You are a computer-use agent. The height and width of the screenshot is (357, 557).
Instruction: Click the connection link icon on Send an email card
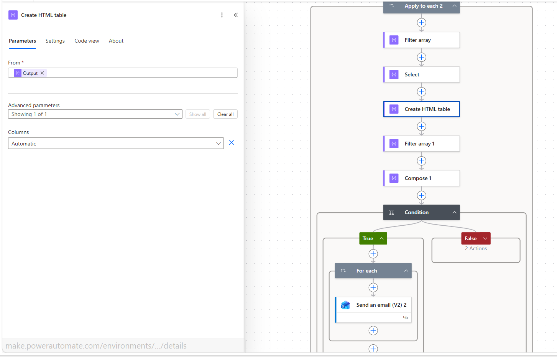tap(406, 317)
